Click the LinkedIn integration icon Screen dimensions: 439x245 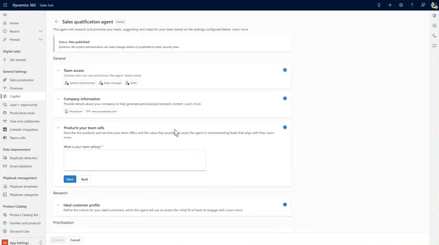coord(5,129)
